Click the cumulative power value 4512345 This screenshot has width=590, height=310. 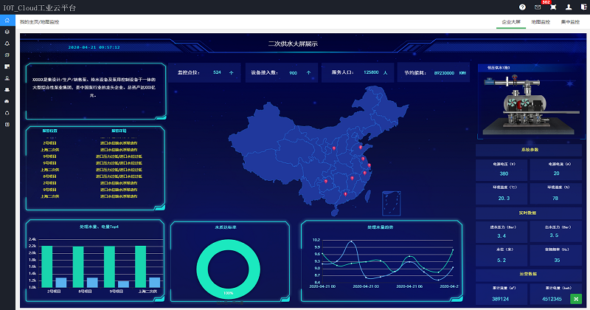click(552, 299)
